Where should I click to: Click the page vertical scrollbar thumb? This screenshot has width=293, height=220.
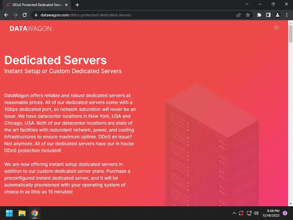(290, 34)
